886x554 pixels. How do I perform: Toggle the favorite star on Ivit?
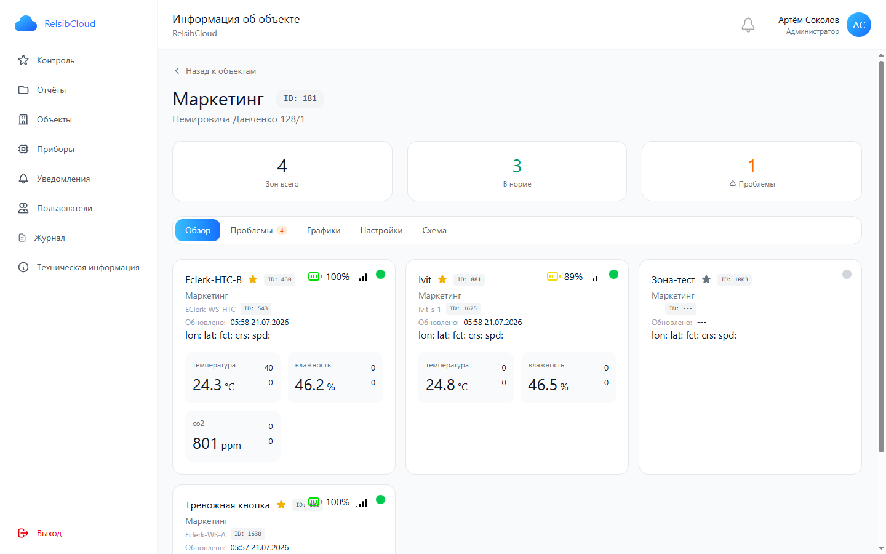pyautogui.click(x=442, y=279)
